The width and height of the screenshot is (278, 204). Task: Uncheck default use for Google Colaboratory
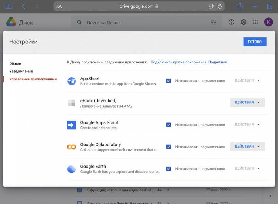[x=169, y=147]
